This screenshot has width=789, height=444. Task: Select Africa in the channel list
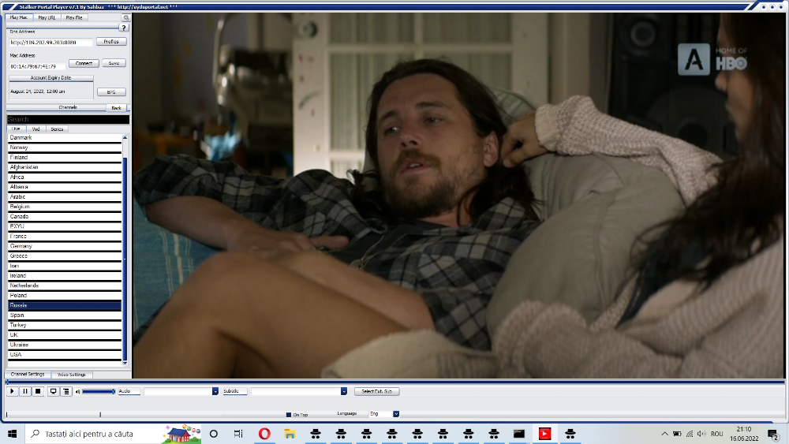(x=65, y=177)
